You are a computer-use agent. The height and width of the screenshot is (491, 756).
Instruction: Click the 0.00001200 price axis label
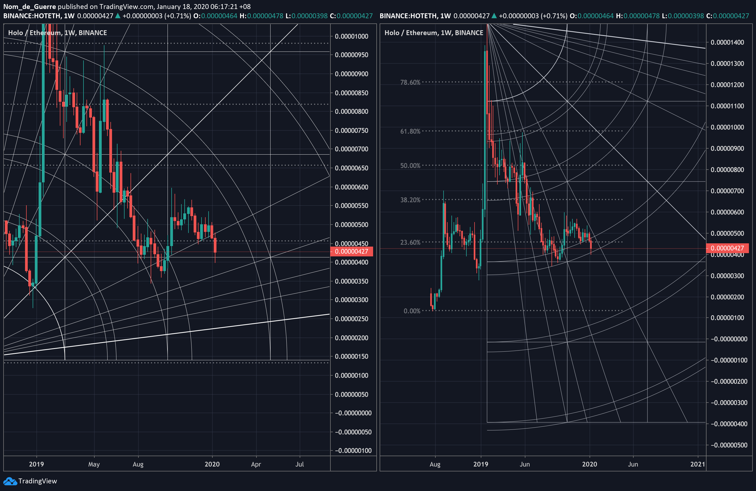pyautogui.click(x=727, y=85)
